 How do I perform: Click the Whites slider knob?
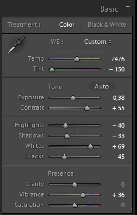point(90,146)
